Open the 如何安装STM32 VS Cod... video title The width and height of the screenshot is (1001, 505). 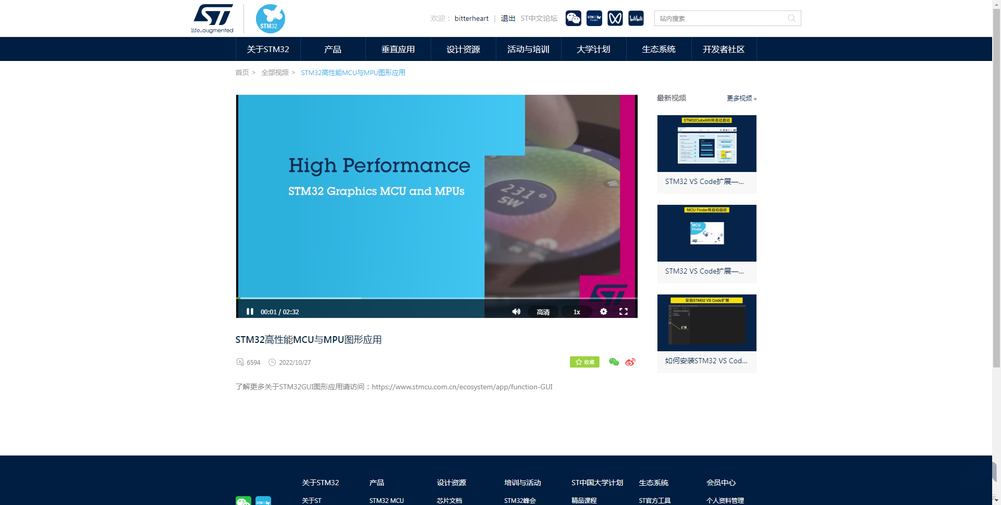pos(706,361)
